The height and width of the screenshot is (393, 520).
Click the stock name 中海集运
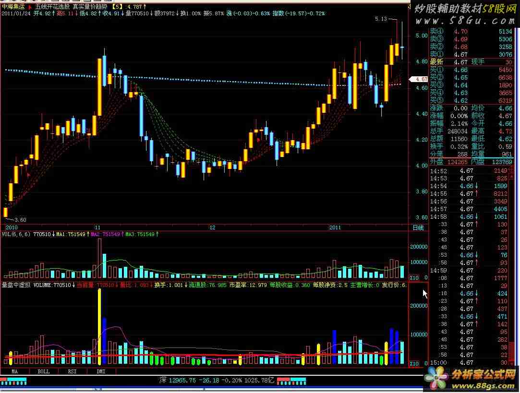(13, 7)
